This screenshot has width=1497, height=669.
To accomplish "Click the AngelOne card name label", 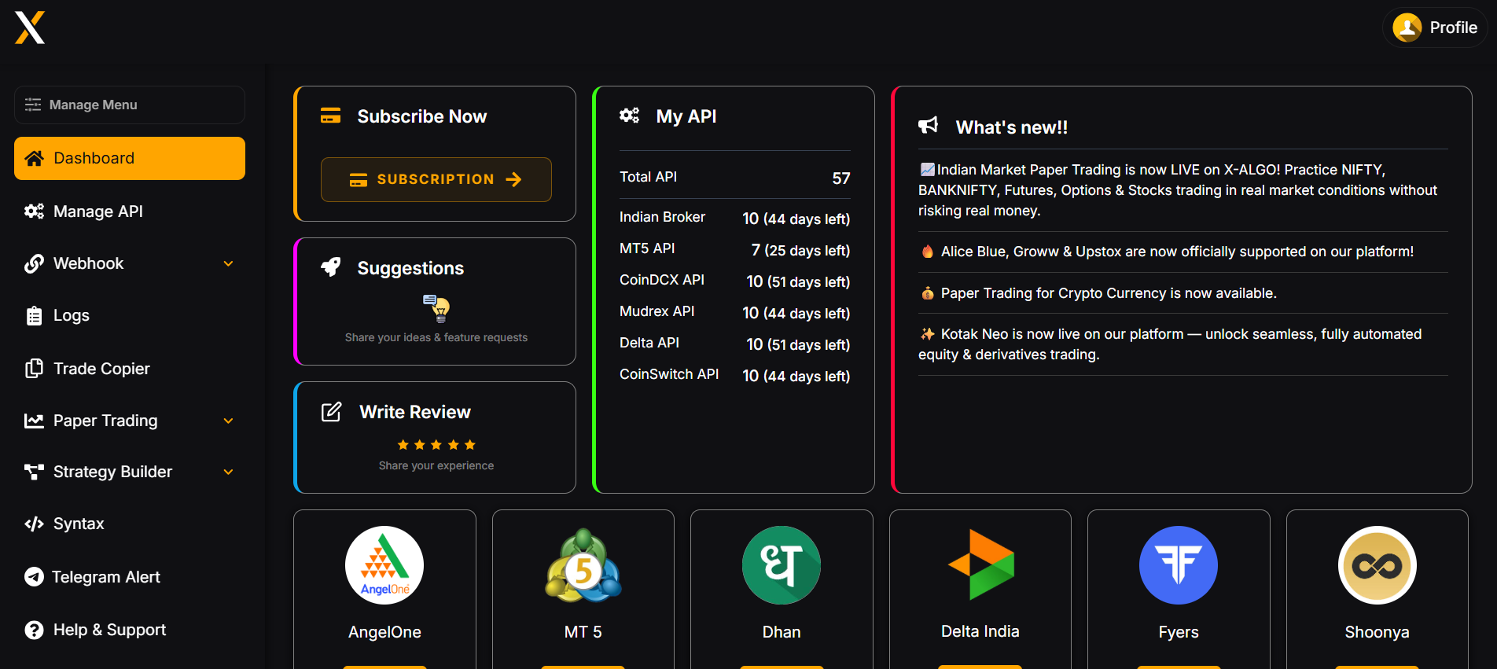I will (x=384, y=632).
